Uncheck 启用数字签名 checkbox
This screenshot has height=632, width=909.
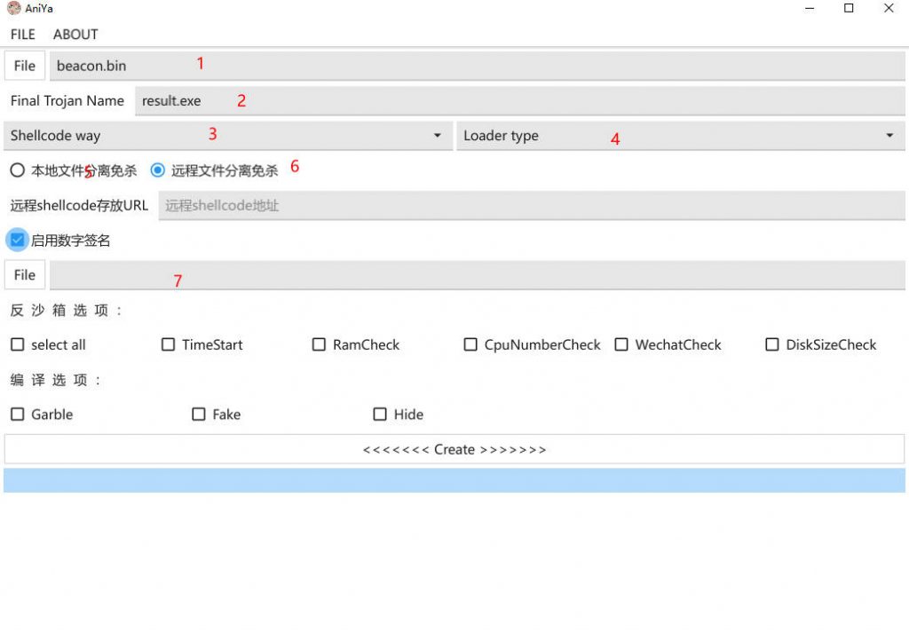click(18, 240)
